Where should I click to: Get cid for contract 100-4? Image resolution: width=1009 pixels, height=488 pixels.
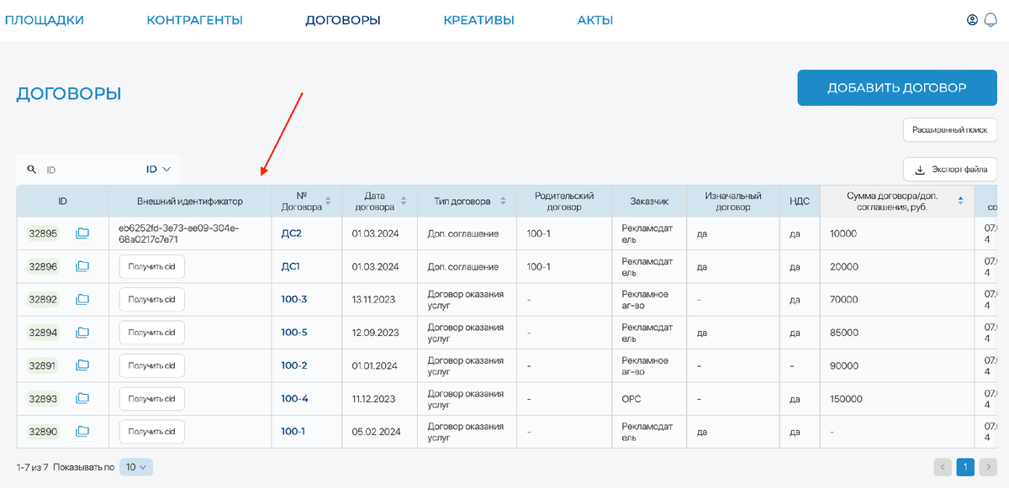click(151, 399)
